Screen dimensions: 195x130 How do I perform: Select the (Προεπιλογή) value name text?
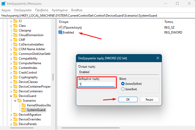click(72, 28)
